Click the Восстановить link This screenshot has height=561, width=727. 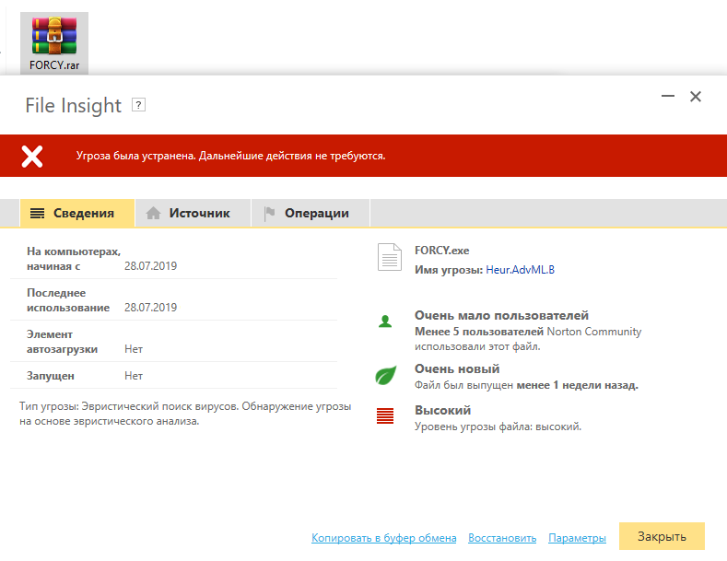(502, 538)
